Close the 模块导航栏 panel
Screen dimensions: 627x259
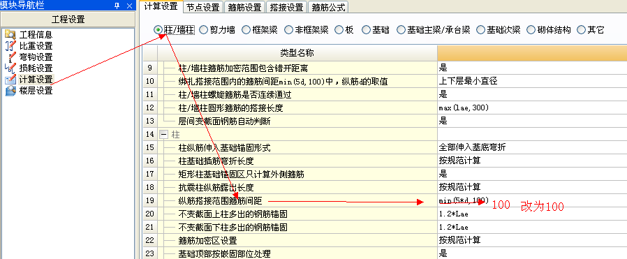pos(129,5)
